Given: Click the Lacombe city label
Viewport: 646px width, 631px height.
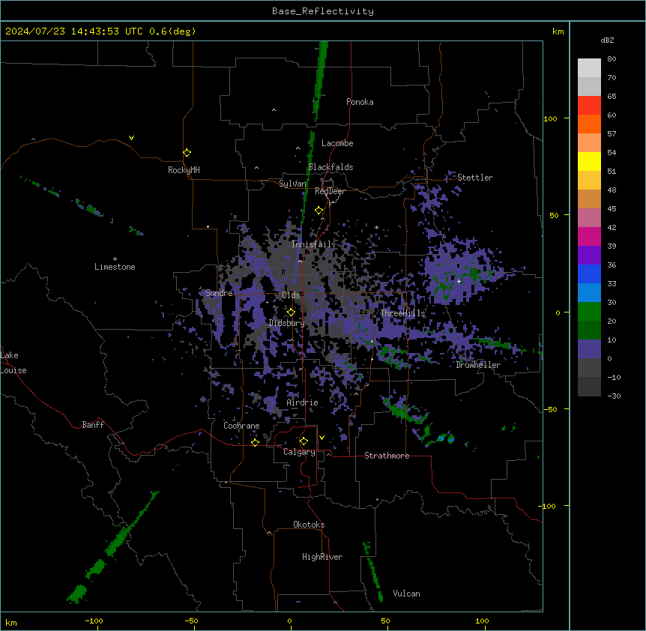Looking at the screenshot, I should (x=337, y=143).
